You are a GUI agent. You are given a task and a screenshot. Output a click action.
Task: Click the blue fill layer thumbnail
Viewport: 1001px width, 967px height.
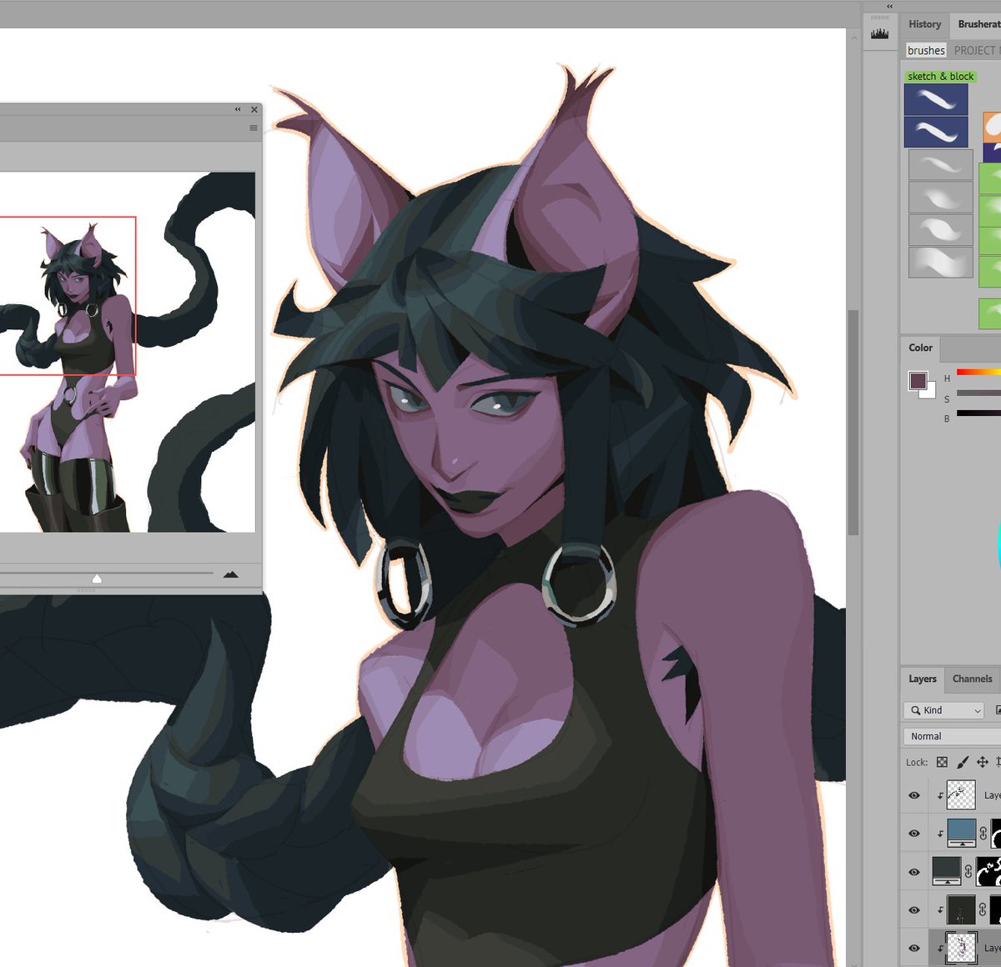coord(961,833)
